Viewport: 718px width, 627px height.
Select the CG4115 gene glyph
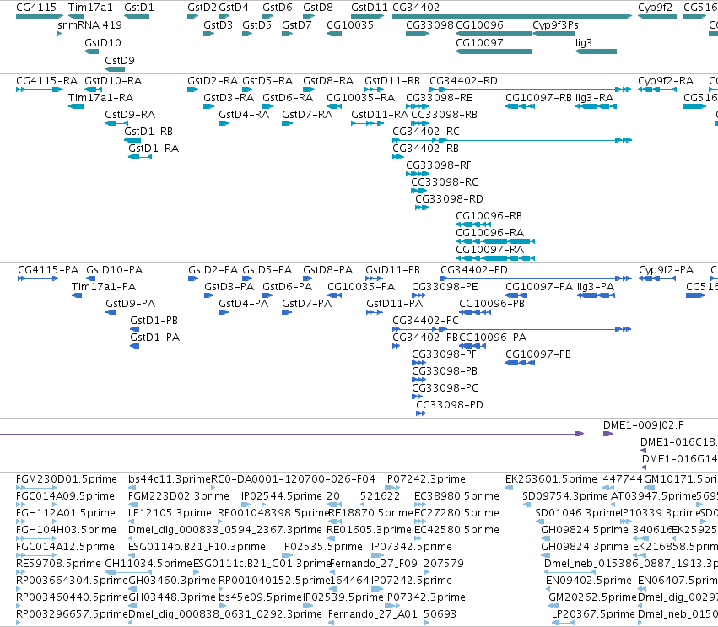click(x=40, y=16)
